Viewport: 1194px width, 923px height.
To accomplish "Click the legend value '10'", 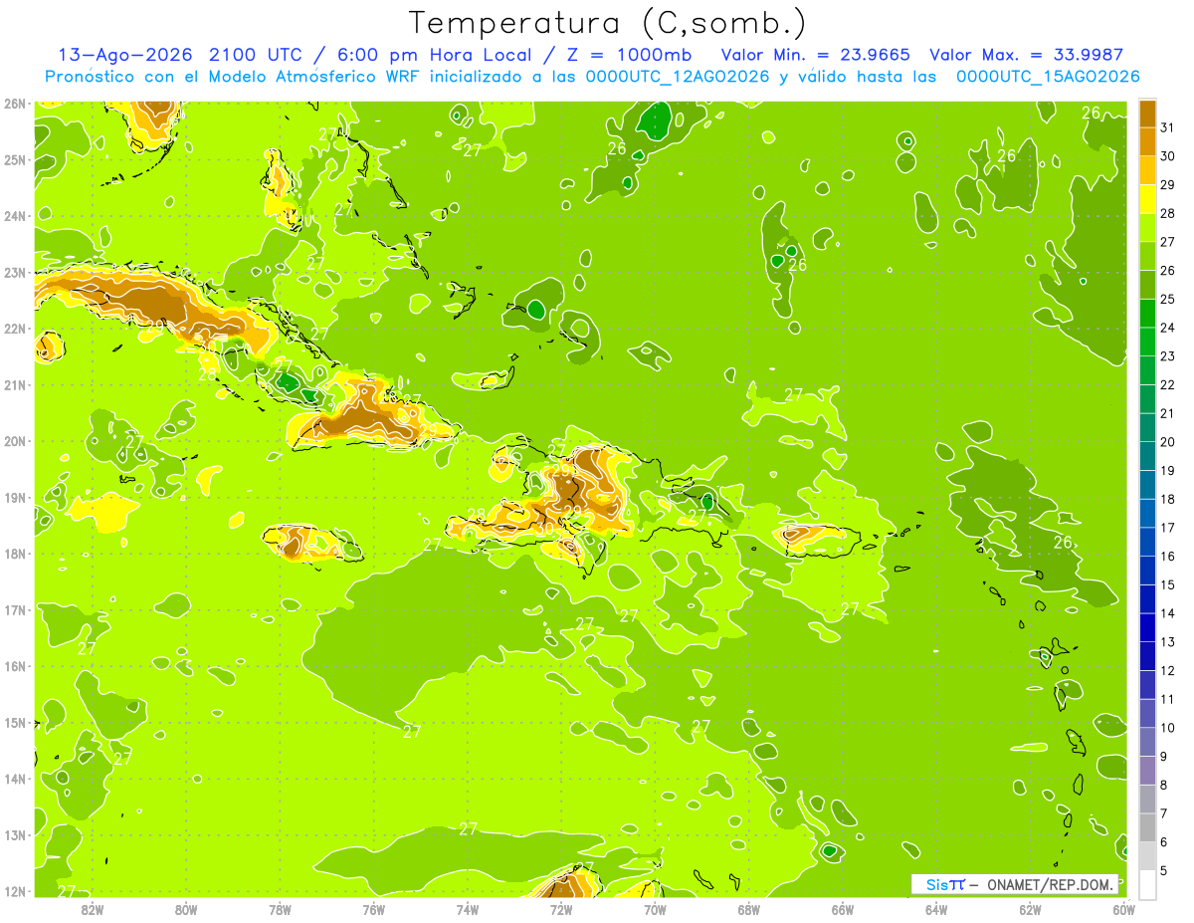I will (x=1167, y=728).
